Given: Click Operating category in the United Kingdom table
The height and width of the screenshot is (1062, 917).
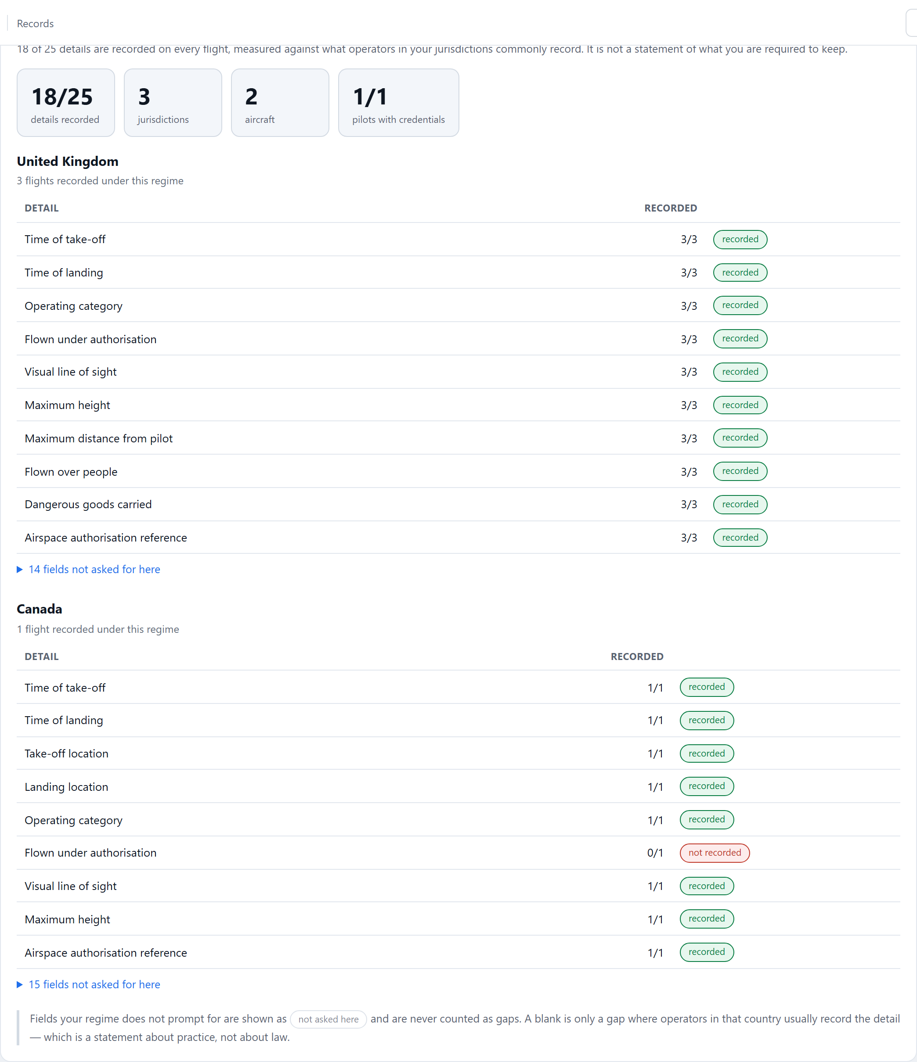Looking at the screenshot, I should coord(73,306).
